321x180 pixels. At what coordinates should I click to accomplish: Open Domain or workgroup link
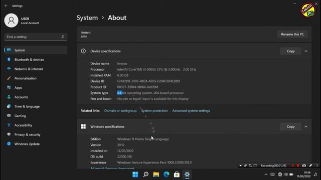120,110
